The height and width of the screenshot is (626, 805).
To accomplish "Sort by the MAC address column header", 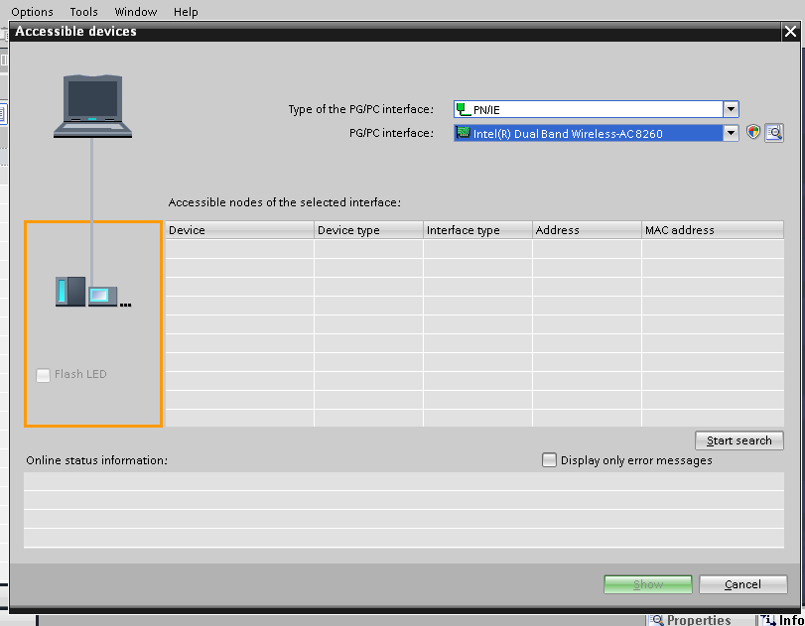I will (713, 230).
